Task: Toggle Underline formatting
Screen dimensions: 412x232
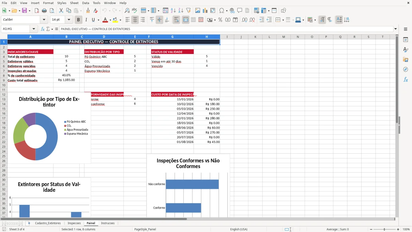Action: click(x=93, y=20)
